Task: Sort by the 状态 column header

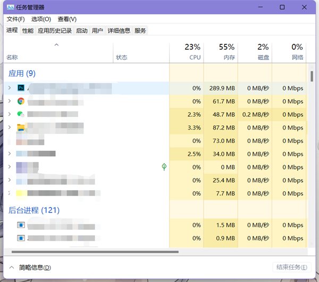Action: tap(141, 53)
